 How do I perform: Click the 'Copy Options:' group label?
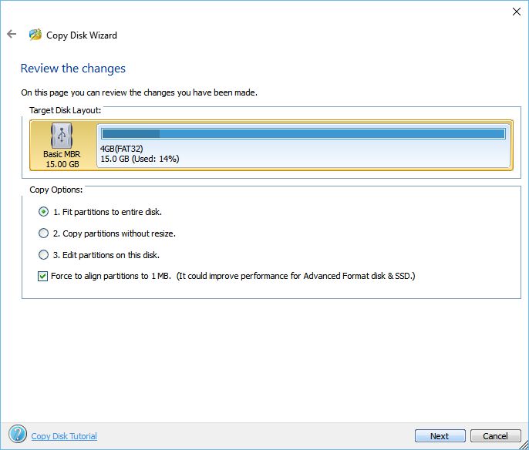click(56, 190)
